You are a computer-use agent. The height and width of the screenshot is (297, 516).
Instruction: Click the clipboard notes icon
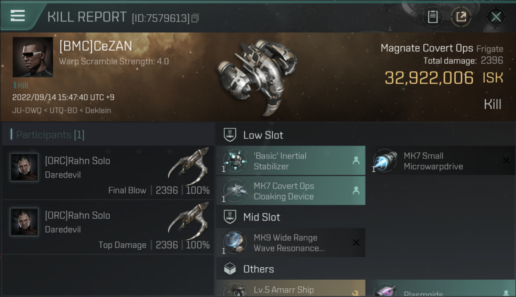click(433, 17)
